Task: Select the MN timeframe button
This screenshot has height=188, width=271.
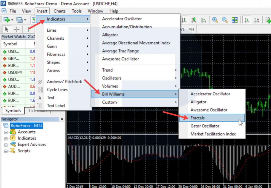Action: pos(191,30)
